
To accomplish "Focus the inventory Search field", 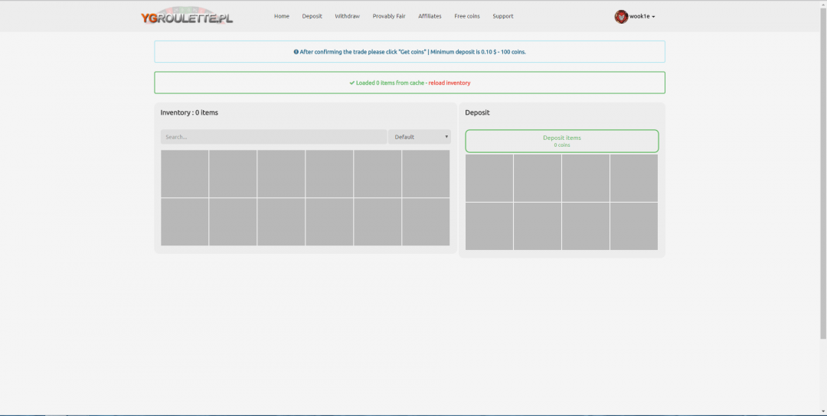I will tap(273, 137).
